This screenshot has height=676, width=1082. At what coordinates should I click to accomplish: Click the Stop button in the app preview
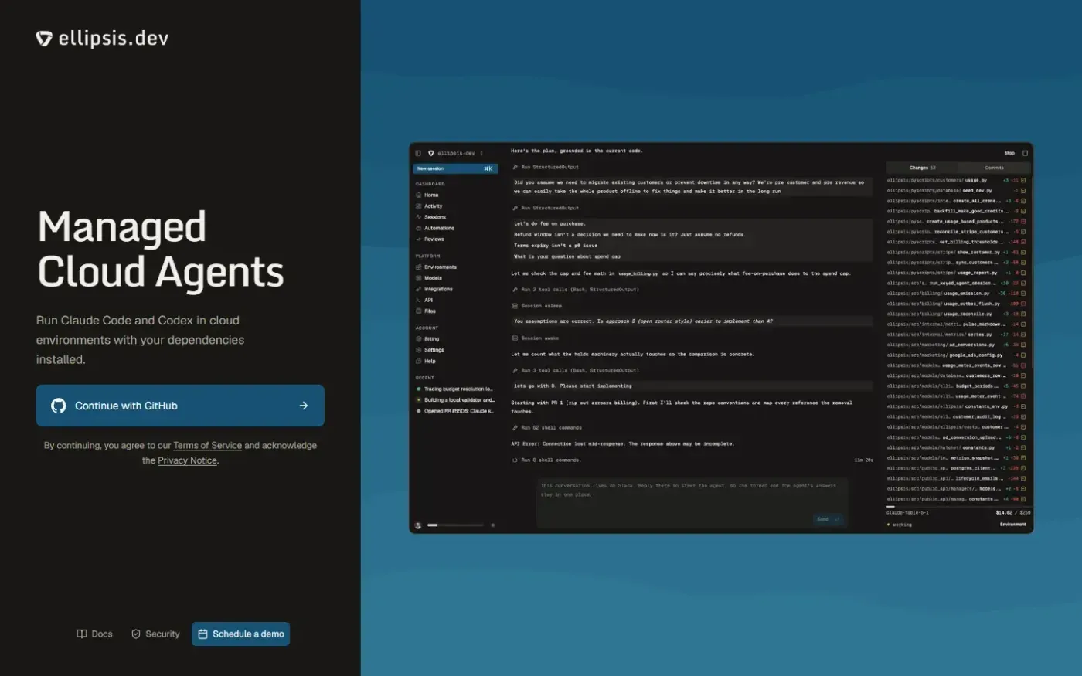(x=1009, y=153)
